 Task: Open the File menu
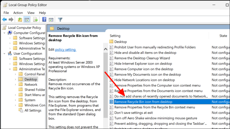pyautogui.click(x=6, y=13)
